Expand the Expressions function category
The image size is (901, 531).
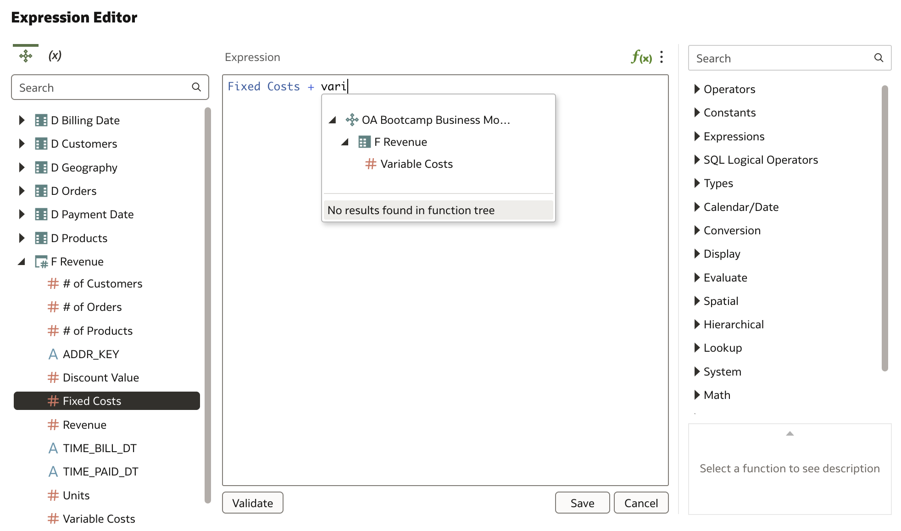pos(697,136)
